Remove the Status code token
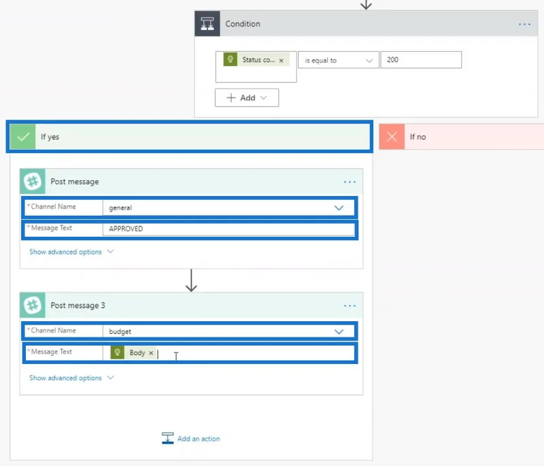 point(282,61)
